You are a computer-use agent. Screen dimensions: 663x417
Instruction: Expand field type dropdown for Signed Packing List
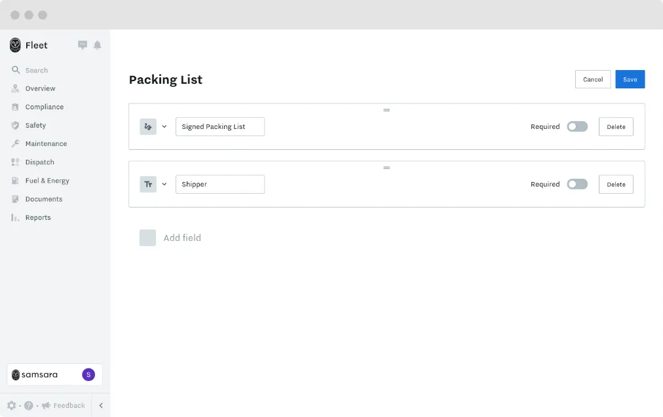click(x=164, y=126)
